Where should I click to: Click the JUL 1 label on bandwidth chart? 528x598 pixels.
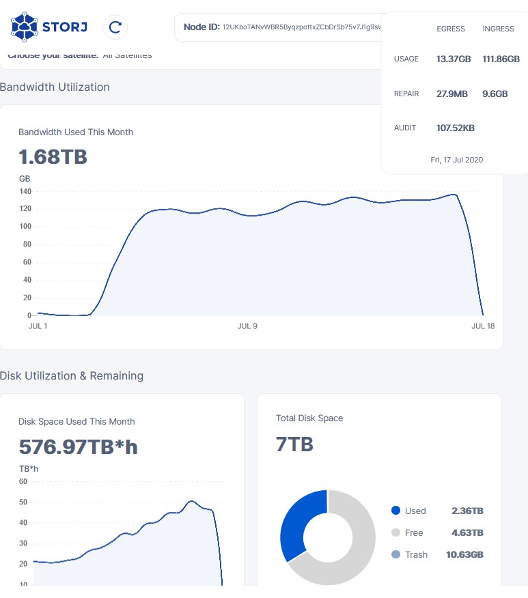(38, 326)
